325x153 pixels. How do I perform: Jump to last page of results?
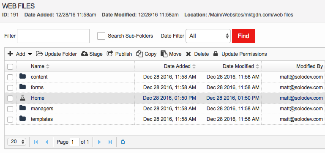(x=110, y=142)
